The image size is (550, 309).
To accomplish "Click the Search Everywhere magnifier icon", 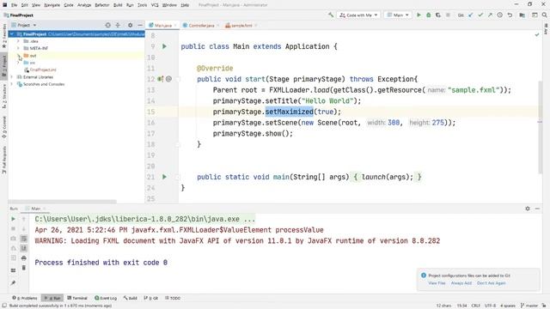I will (544, 15).
